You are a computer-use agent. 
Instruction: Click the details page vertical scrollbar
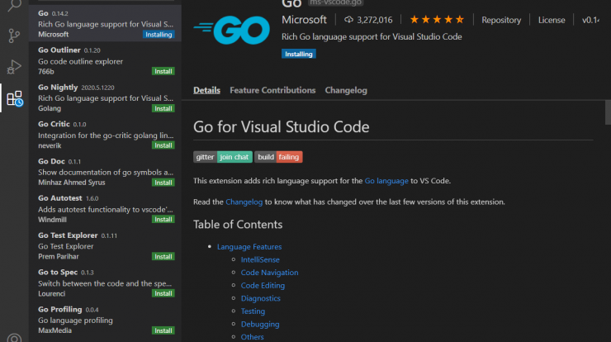608,112
